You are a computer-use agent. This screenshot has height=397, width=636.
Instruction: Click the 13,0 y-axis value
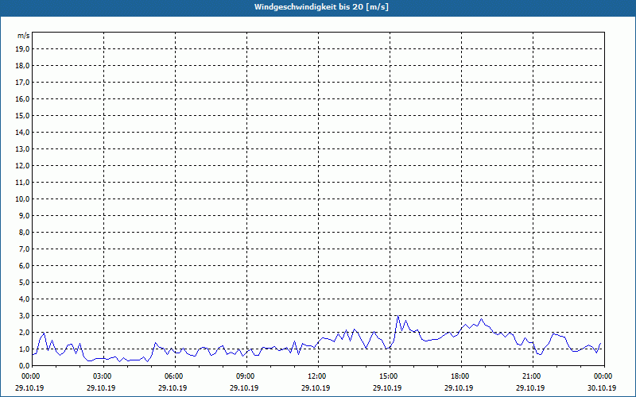coord(22,149)
